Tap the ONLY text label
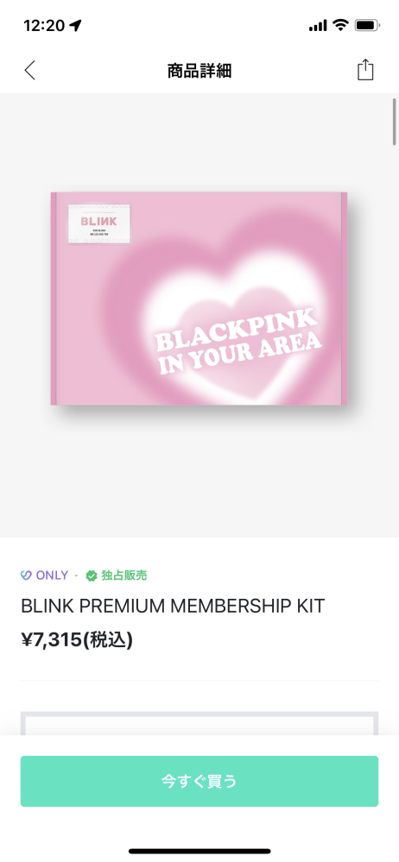 tap(52, 576)
